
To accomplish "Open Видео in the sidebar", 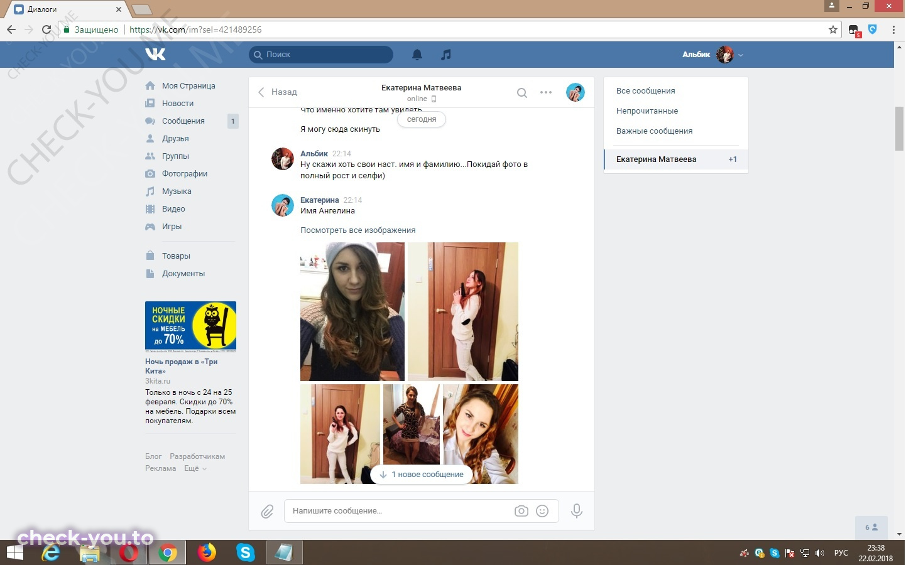I will click(173, 209).
